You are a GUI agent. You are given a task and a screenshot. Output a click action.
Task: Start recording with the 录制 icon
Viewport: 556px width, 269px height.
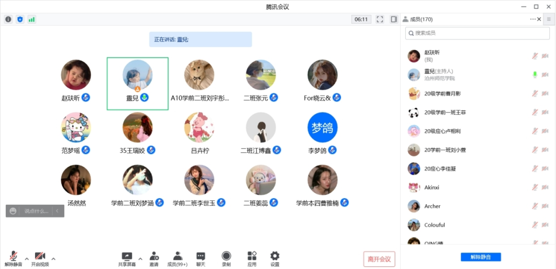227,258
